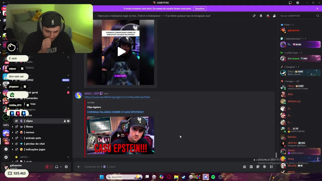Open the sticker picker

(x=258, y=167)
